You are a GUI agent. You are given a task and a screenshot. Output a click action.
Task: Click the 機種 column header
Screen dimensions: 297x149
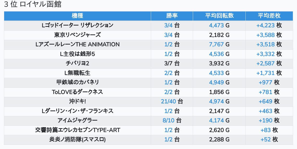point(77,16)
